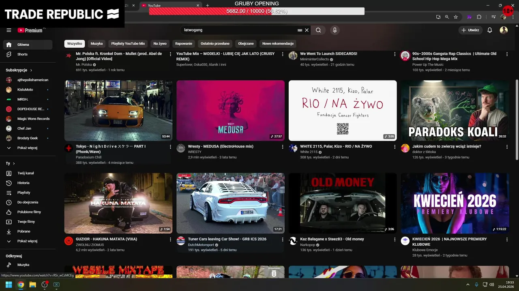Play the OLD MONEY thumbnail

tap(343, 203)
